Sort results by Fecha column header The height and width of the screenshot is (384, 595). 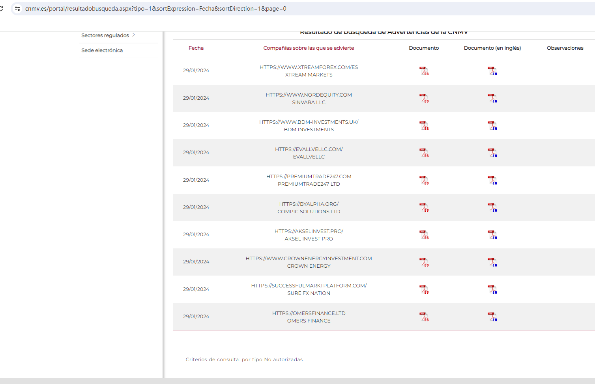tap(196, 48)
